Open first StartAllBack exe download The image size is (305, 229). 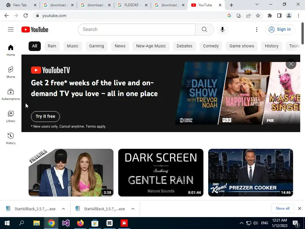tap(31, 209)
